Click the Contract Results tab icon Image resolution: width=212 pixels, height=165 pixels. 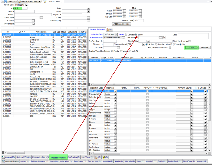pos(3,161)
